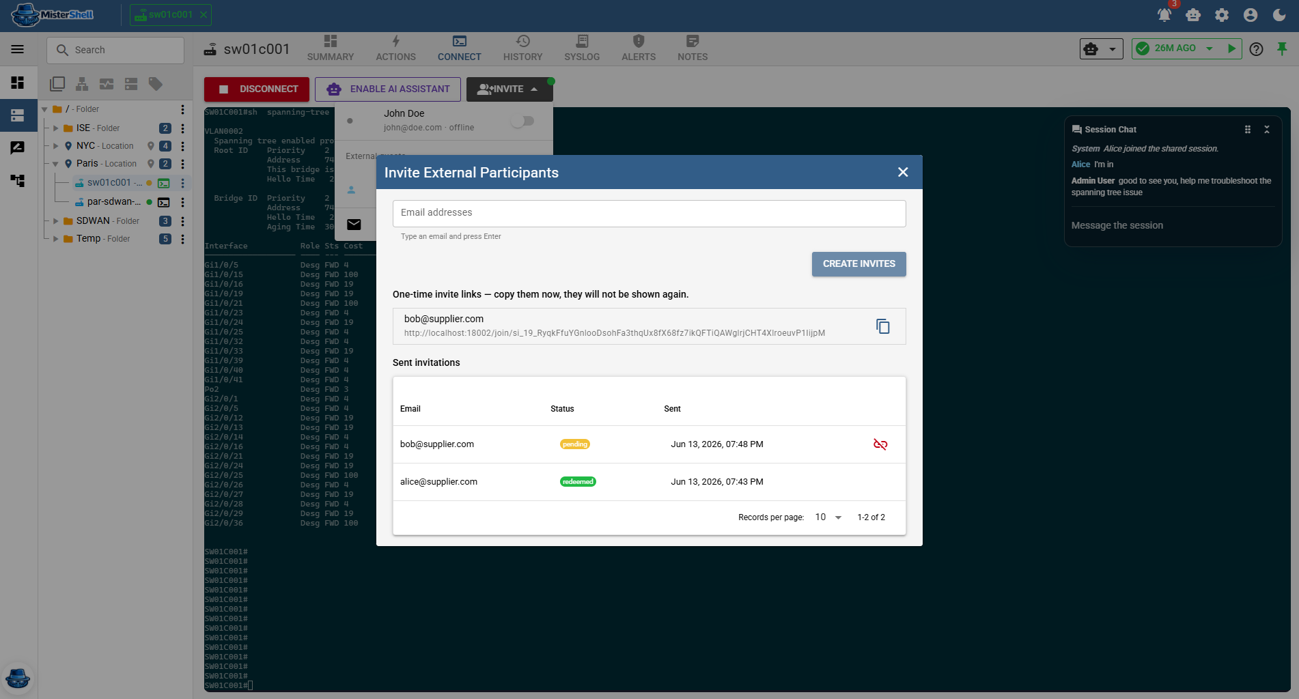The width and height of the screenshot is (1299, 699).
Task: Expand the SDWAN folder
Action: click(56, 221)
